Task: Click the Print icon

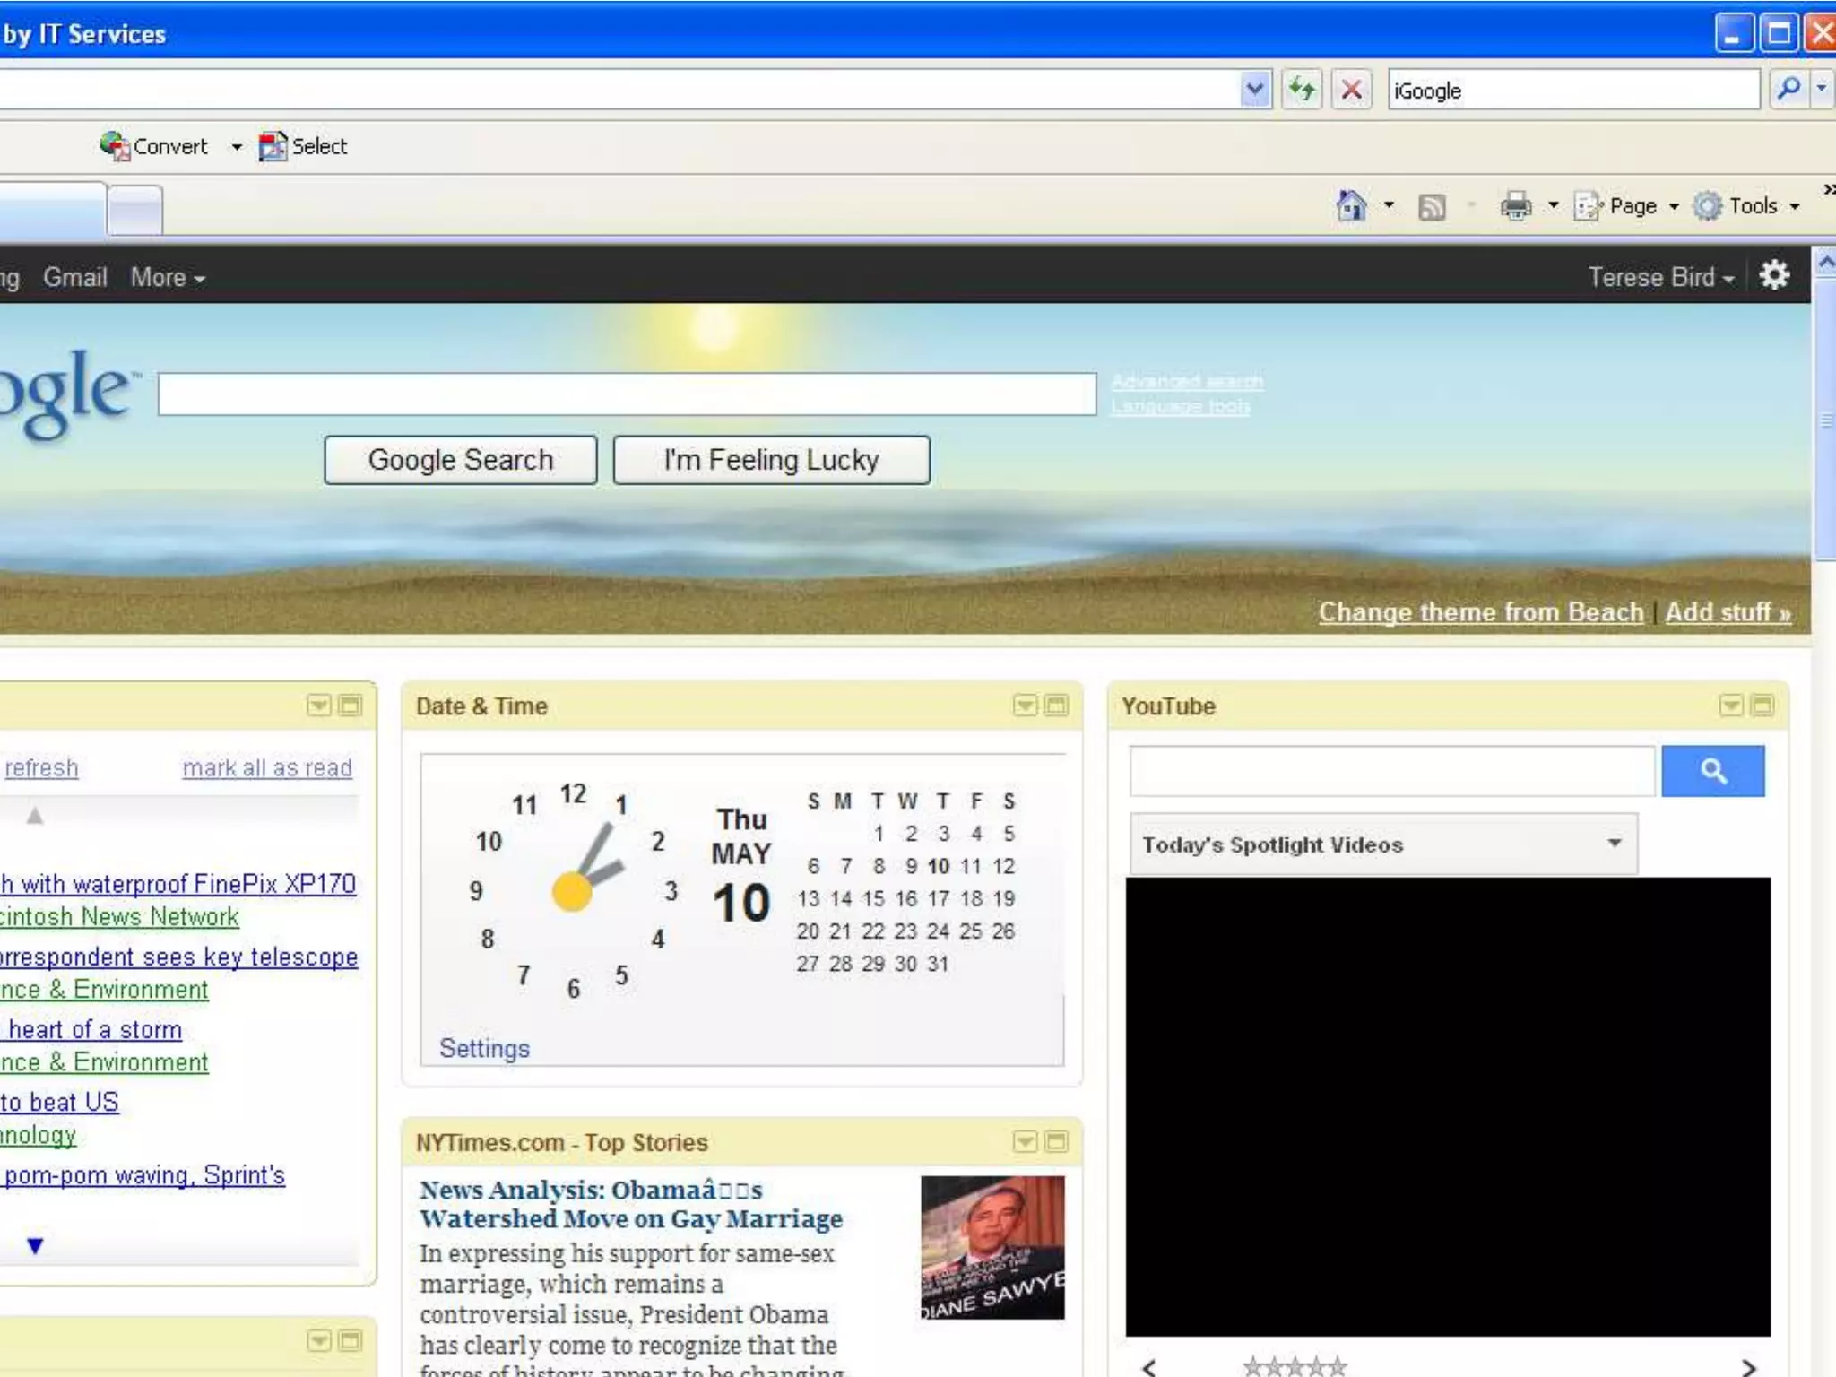Action: click(x=1515, y=206)
